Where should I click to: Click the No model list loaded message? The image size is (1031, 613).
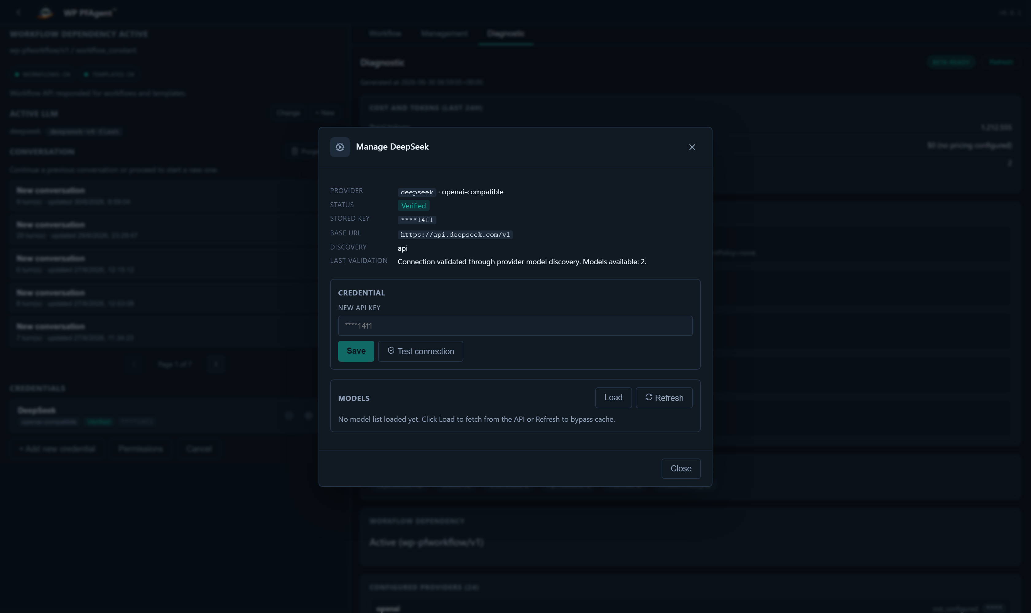(476, 419)
